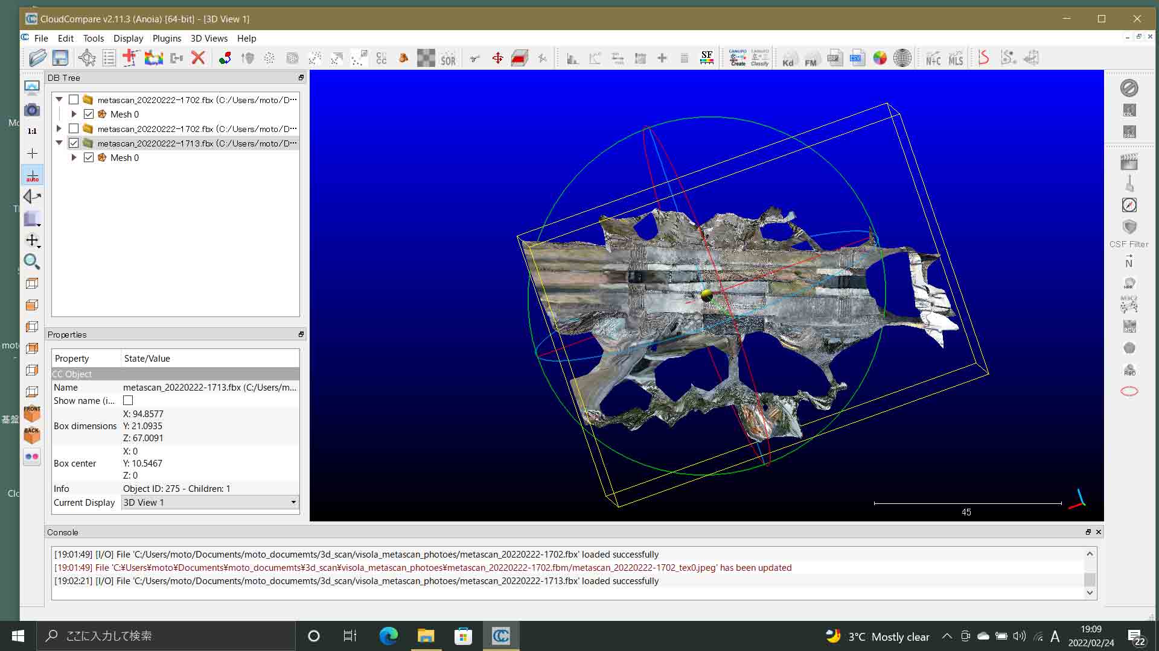This screenshot has height=651, width=1159.
Task: Uncheck the Mesh 0 visibility checkbox
Action: tap(89, 114)
